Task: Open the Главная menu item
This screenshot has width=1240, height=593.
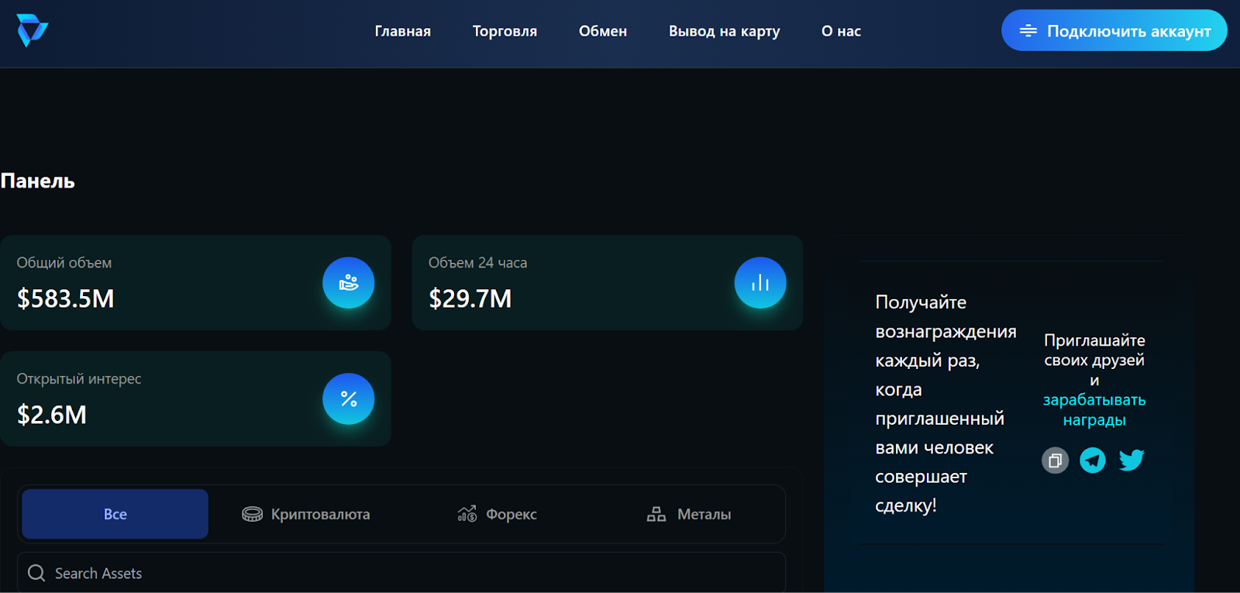Action: tap(402, 31)
